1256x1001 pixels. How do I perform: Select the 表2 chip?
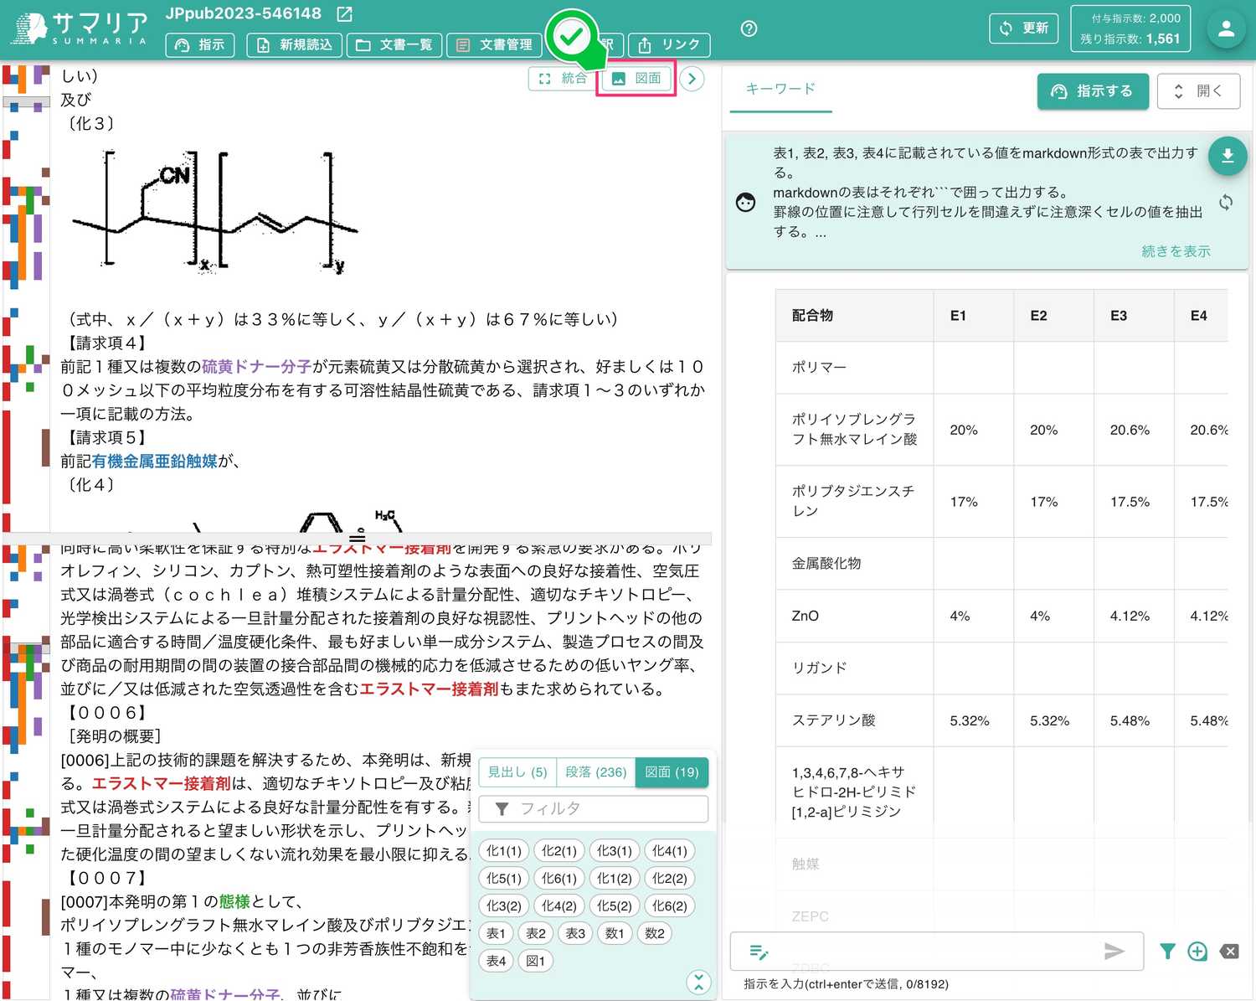click(536, 934)
